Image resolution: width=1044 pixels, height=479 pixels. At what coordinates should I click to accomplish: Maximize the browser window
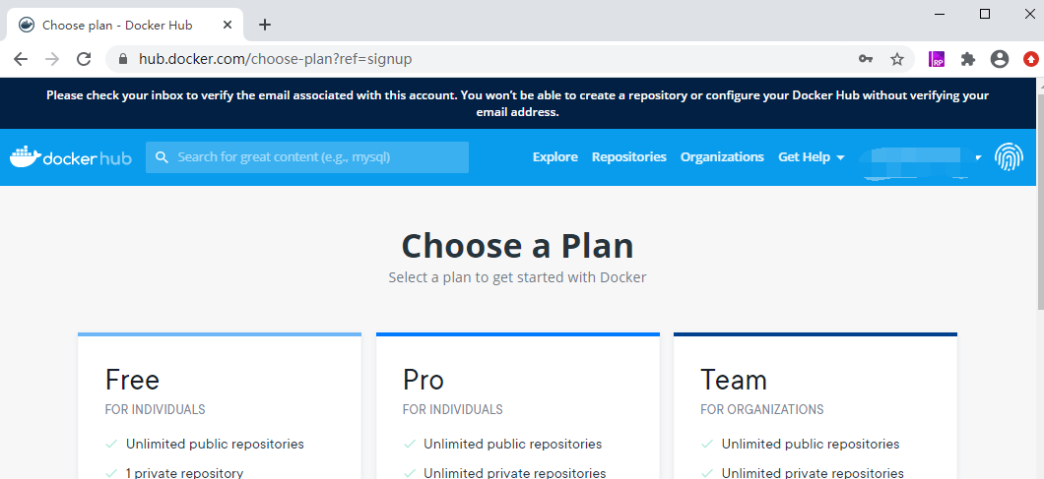[985, 14]
